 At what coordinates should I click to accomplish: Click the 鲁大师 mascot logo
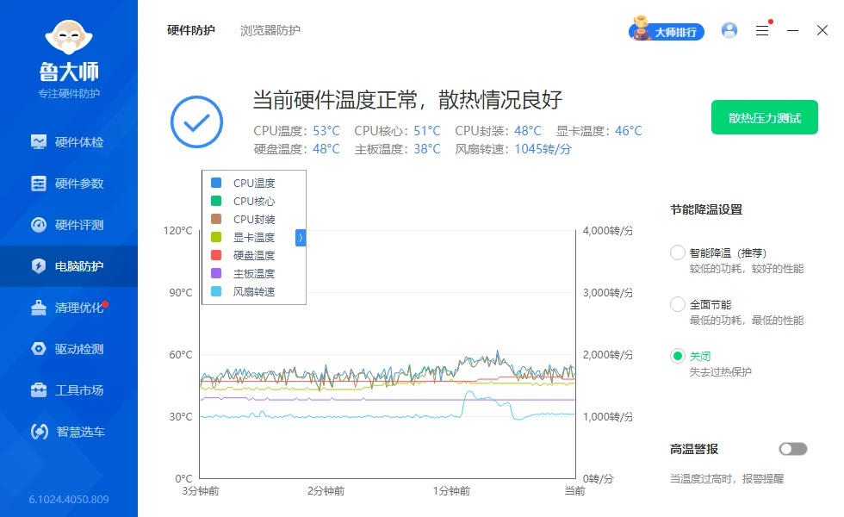[x=68, y=37]
